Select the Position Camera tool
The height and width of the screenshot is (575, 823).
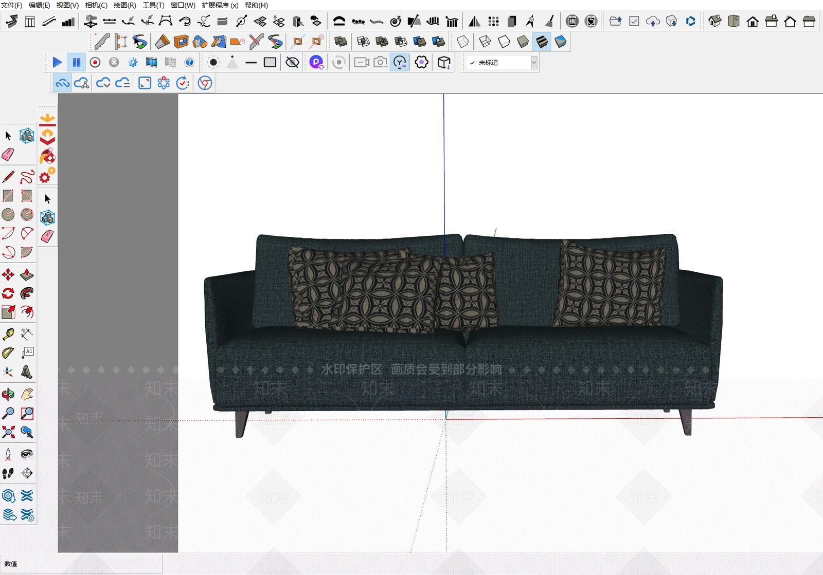tap(8, 454)
